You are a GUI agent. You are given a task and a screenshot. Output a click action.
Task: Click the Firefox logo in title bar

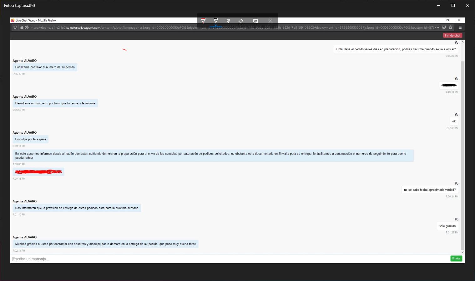[x=13, y=20]
